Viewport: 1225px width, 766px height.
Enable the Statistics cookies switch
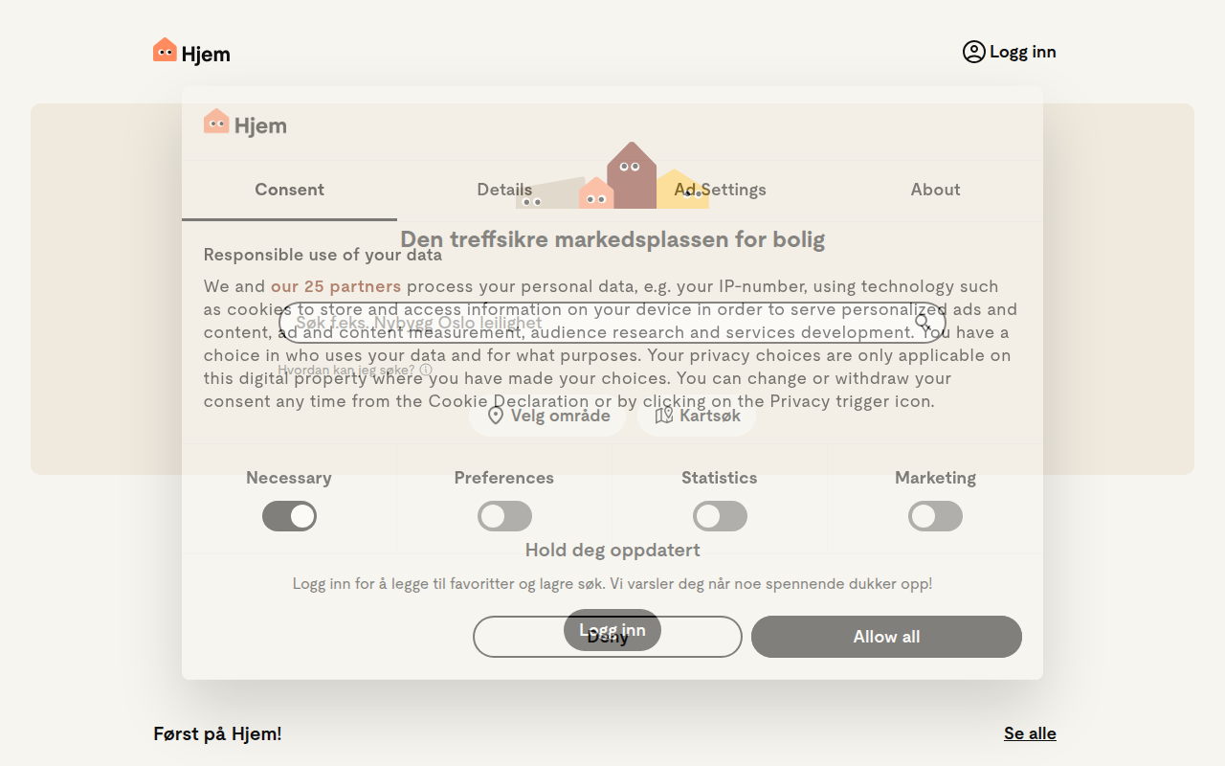720,516
